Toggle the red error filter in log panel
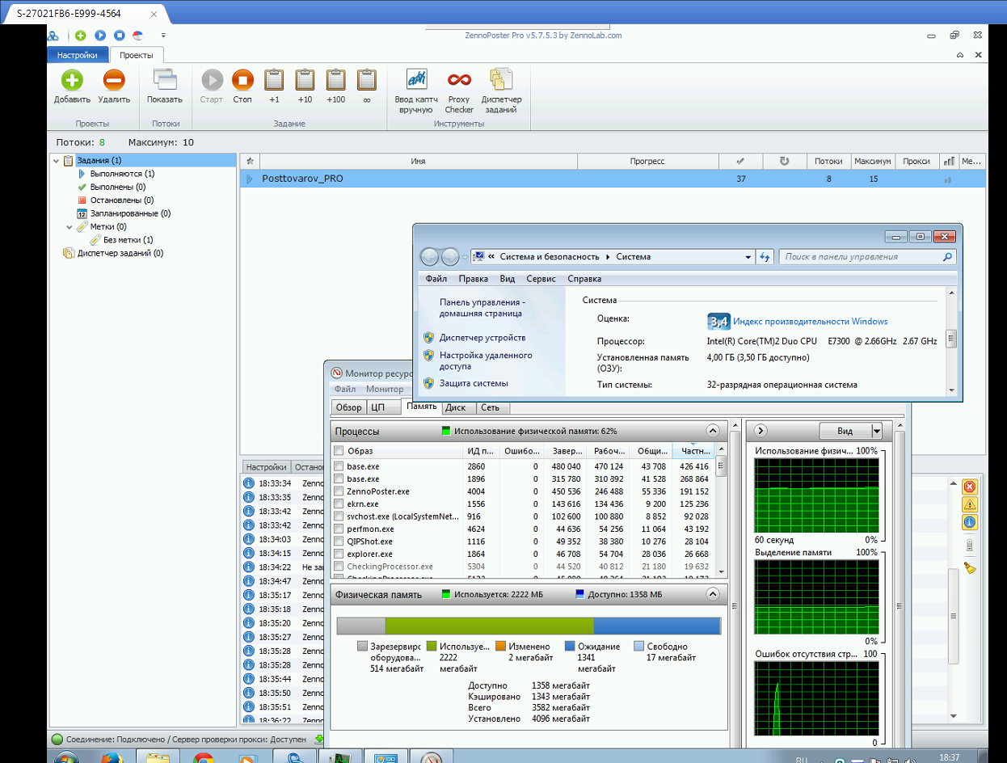The height and width of the screenshot is (763, 1007). [970, 487]
